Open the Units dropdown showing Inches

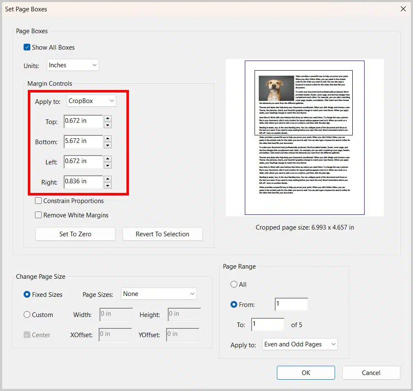tap(72, 65)
